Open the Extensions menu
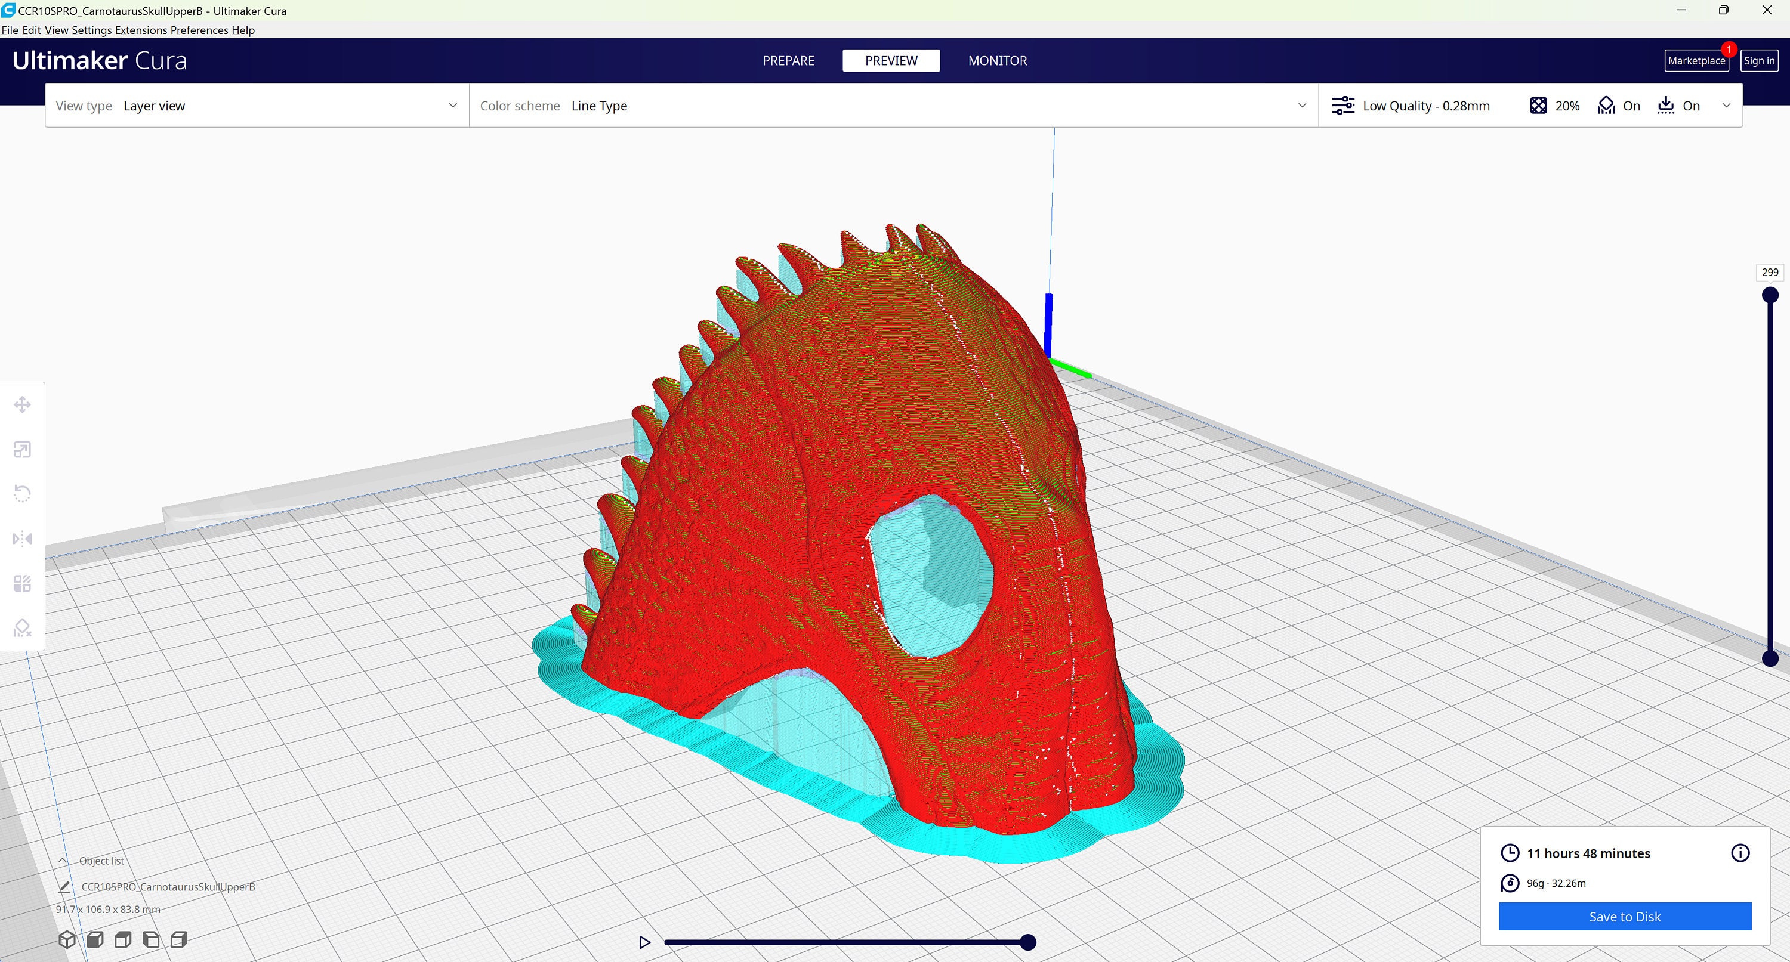 [x=140, y=30]
